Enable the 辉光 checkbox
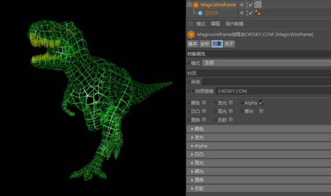This screenshot has width=331, height=196. 261,111
